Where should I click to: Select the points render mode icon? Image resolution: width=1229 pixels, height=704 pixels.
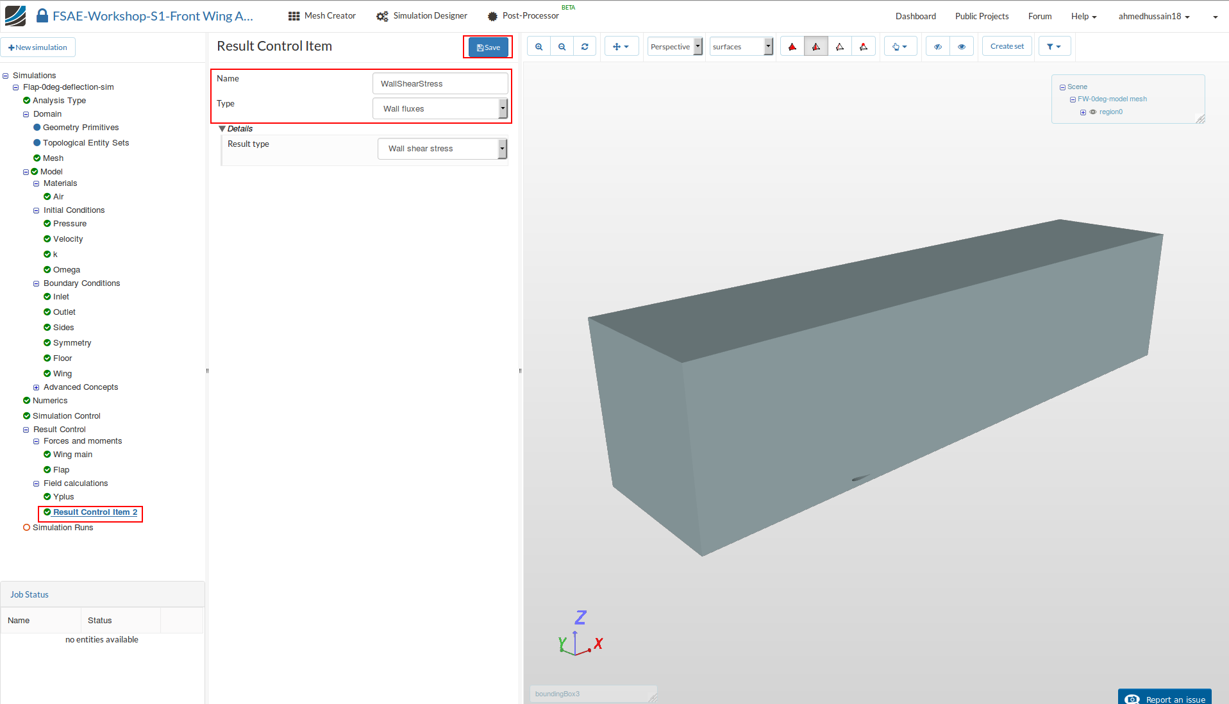pyautogui.click(x=864, y=47)
